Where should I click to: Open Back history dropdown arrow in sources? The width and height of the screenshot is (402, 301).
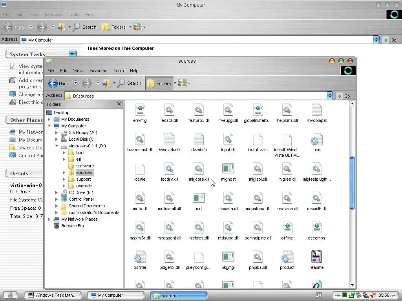[76, 83]
